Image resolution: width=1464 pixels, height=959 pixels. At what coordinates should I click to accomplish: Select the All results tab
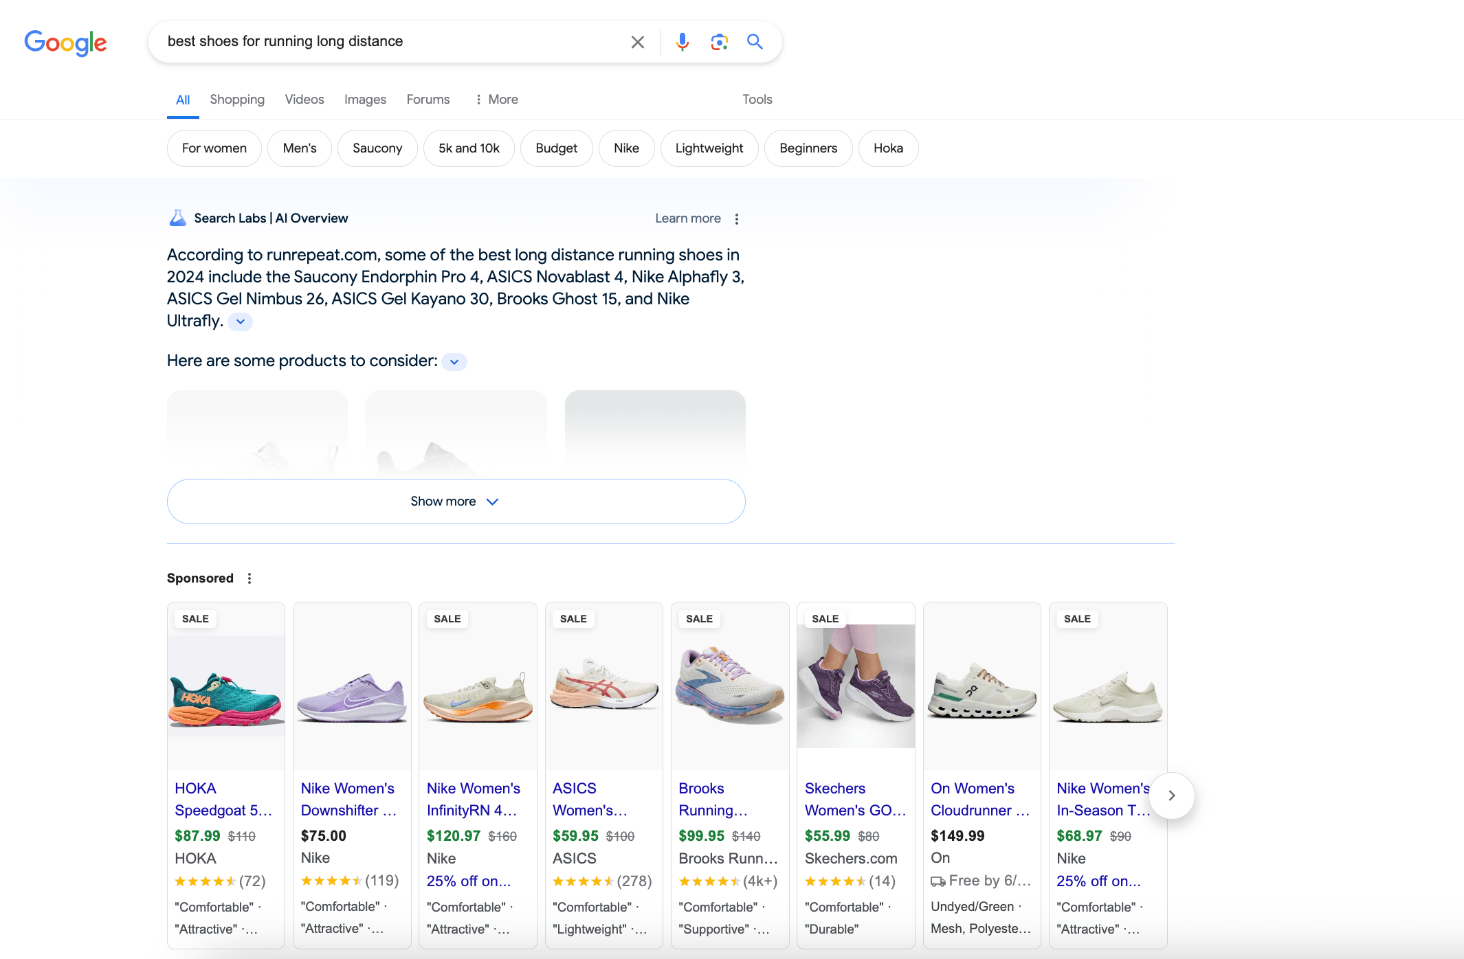183,100
